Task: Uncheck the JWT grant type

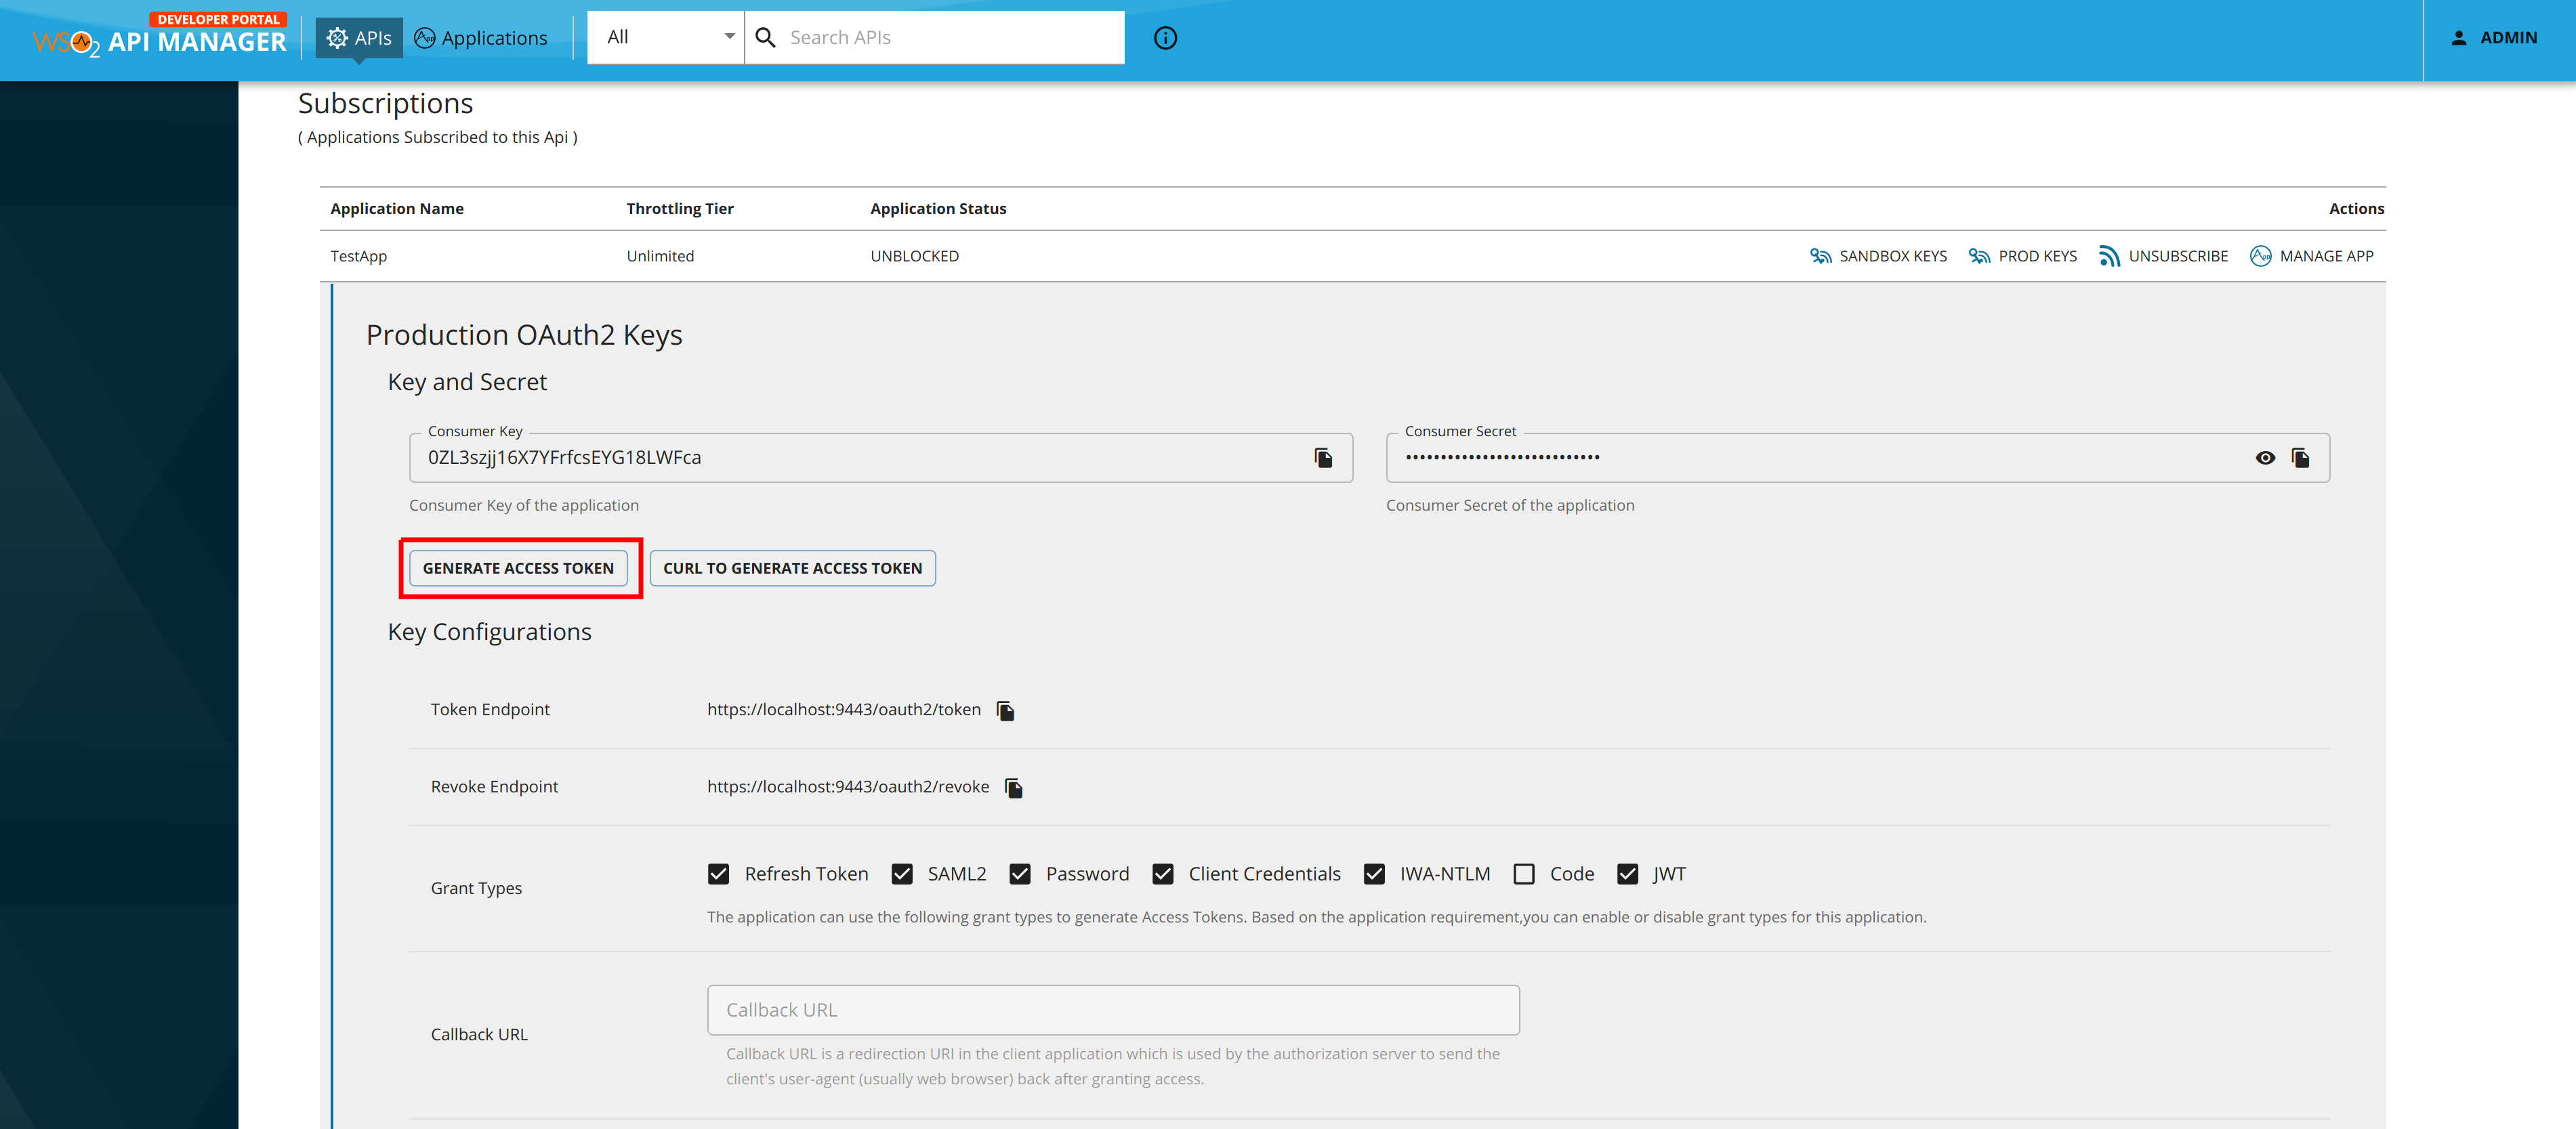Action: pyautogui.click(x=1628, y=873)
